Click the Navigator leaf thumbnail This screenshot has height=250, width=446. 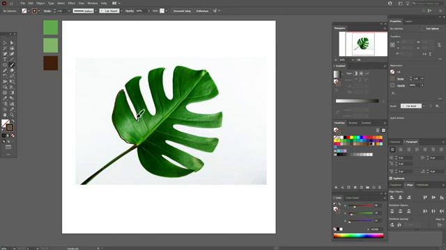point(363,44)
